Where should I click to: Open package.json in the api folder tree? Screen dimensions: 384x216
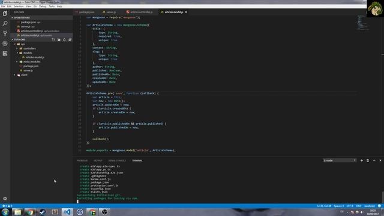pyautogui.click(x=31, y=66)
